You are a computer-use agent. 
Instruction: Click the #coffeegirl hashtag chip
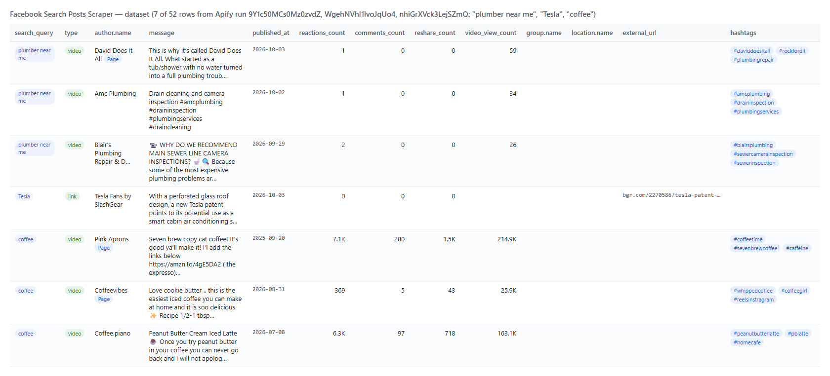[x=794, y=291]
